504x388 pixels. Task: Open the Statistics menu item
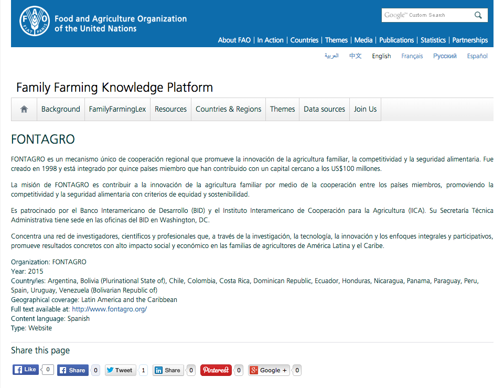(433, 40)
